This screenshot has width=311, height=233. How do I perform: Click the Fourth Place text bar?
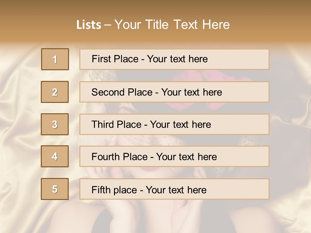tap(174, 157)
